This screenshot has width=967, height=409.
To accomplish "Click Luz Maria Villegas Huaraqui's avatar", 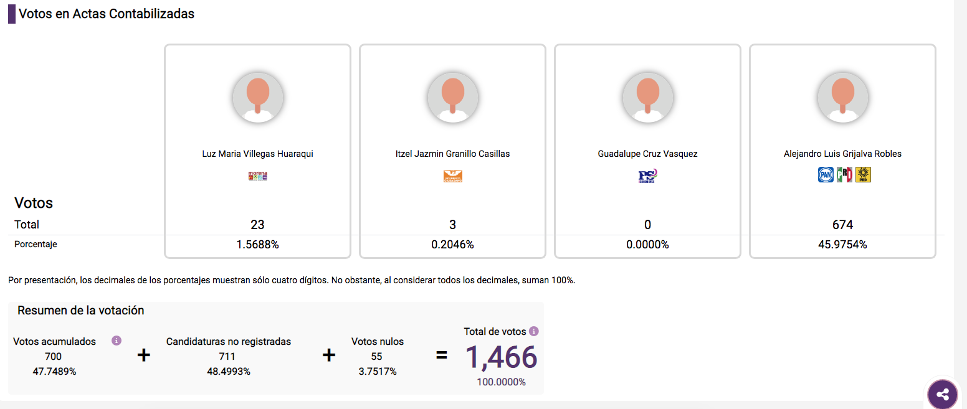I will click(x=258, y=96).
